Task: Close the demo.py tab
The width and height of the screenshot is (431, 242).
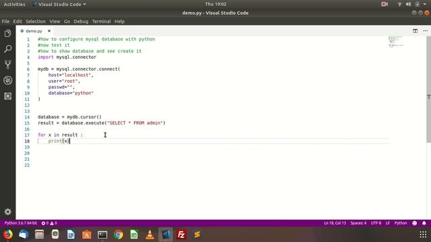Action: 49,31
